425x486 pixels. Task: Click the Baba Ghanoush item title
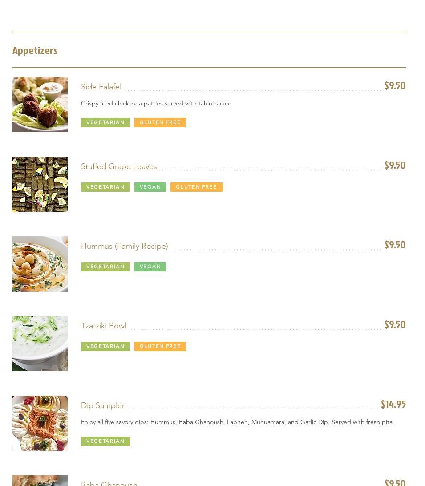click(109, 483)
